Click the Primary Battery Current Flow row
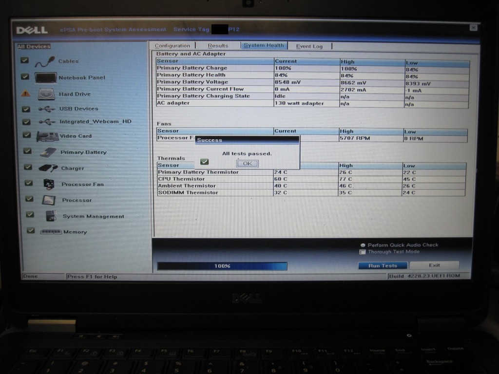 tap(312, 90)
